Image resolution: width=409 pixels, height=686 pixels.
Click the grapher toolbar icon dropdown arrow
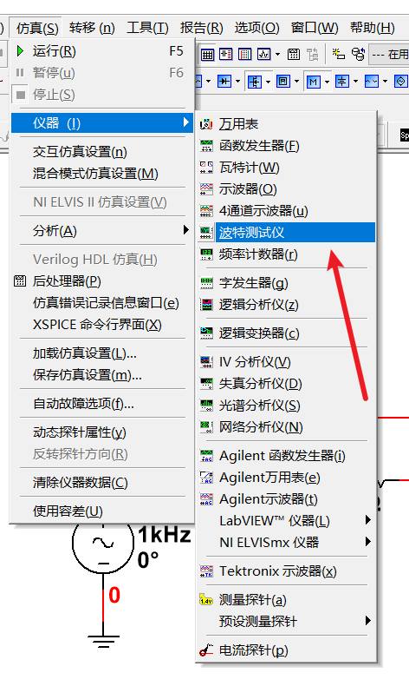click(x=277, y=55)
